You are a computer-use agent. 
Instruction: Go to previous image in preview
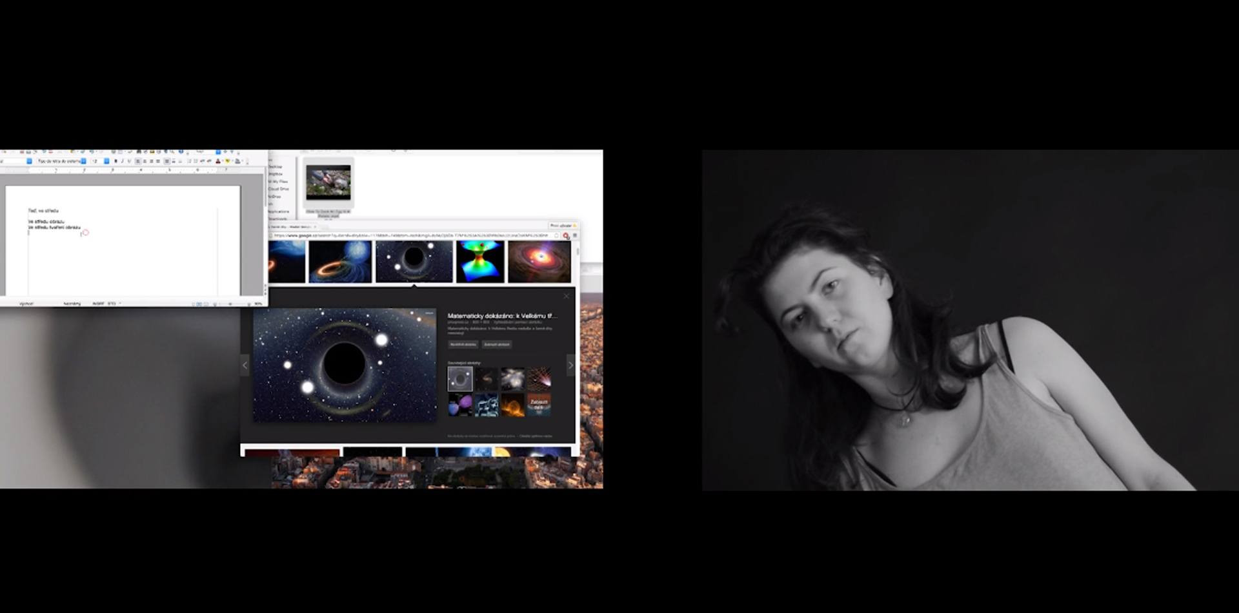point(245,365)
